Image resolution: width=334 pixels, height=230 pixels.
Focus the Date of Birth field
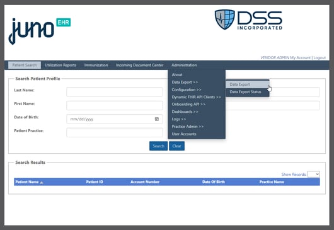click(115, 119)
